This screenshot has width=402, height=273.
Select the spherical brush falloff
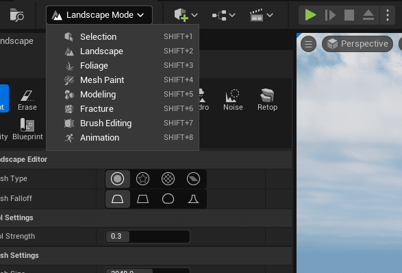(x=168, y=199)
